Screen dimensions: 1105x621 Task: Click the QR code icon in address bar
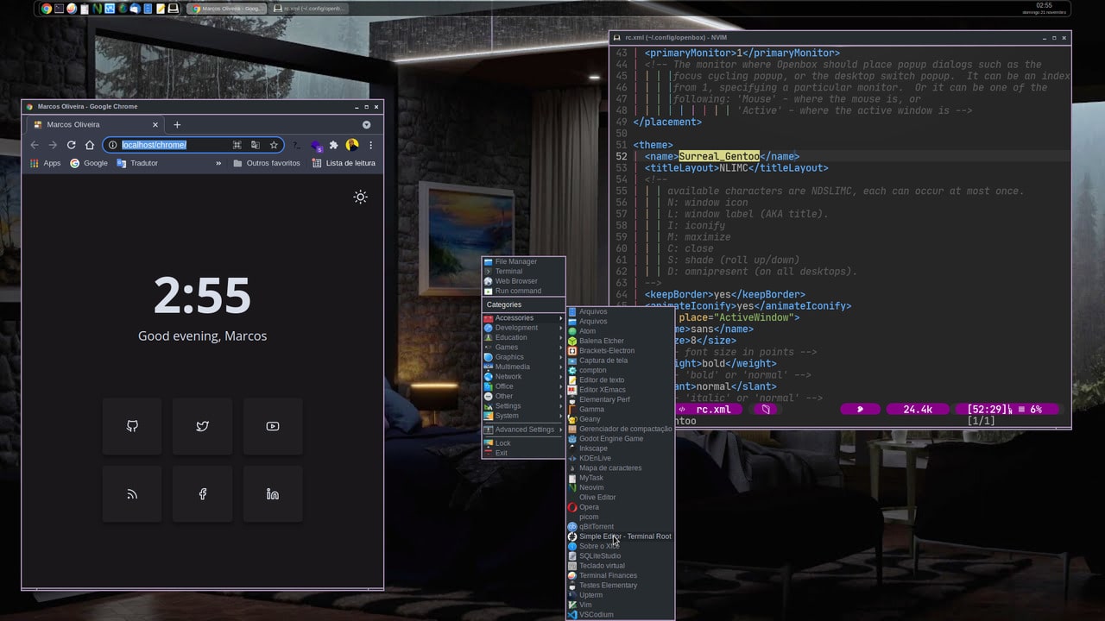[x=237, y=145]
